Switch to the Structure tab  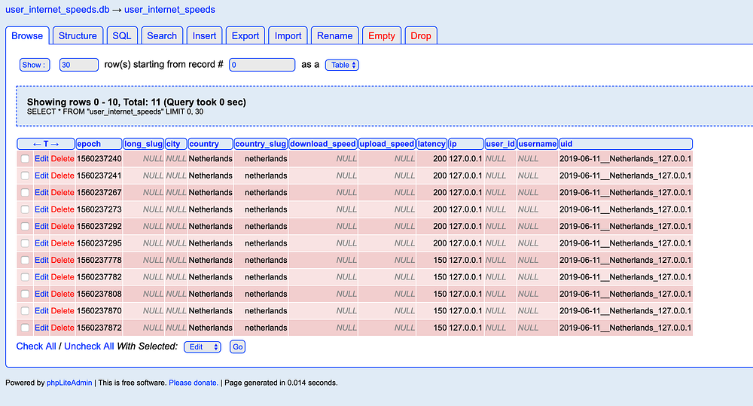[78, 35]
